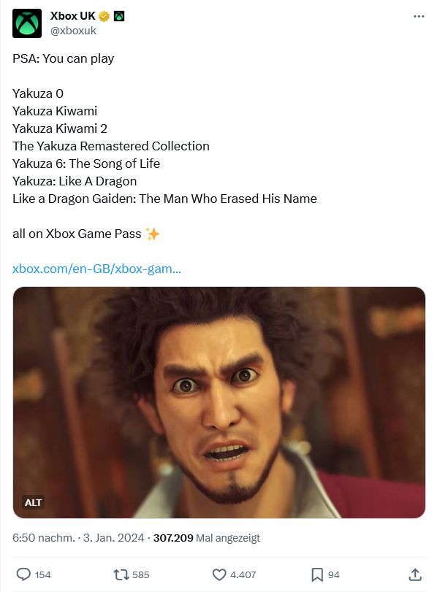Like the tweet with the heart icon

219,574
